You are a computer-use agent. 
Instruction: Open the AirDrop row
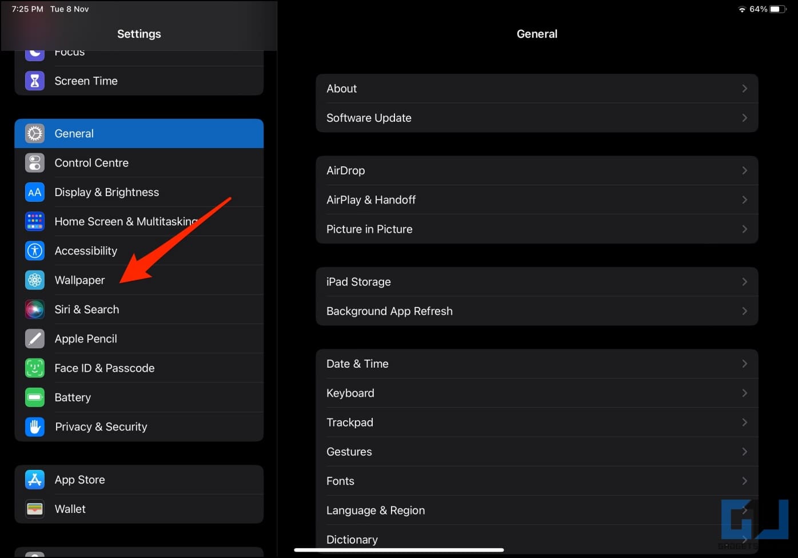pyautogui.click(x=537, y=170)
